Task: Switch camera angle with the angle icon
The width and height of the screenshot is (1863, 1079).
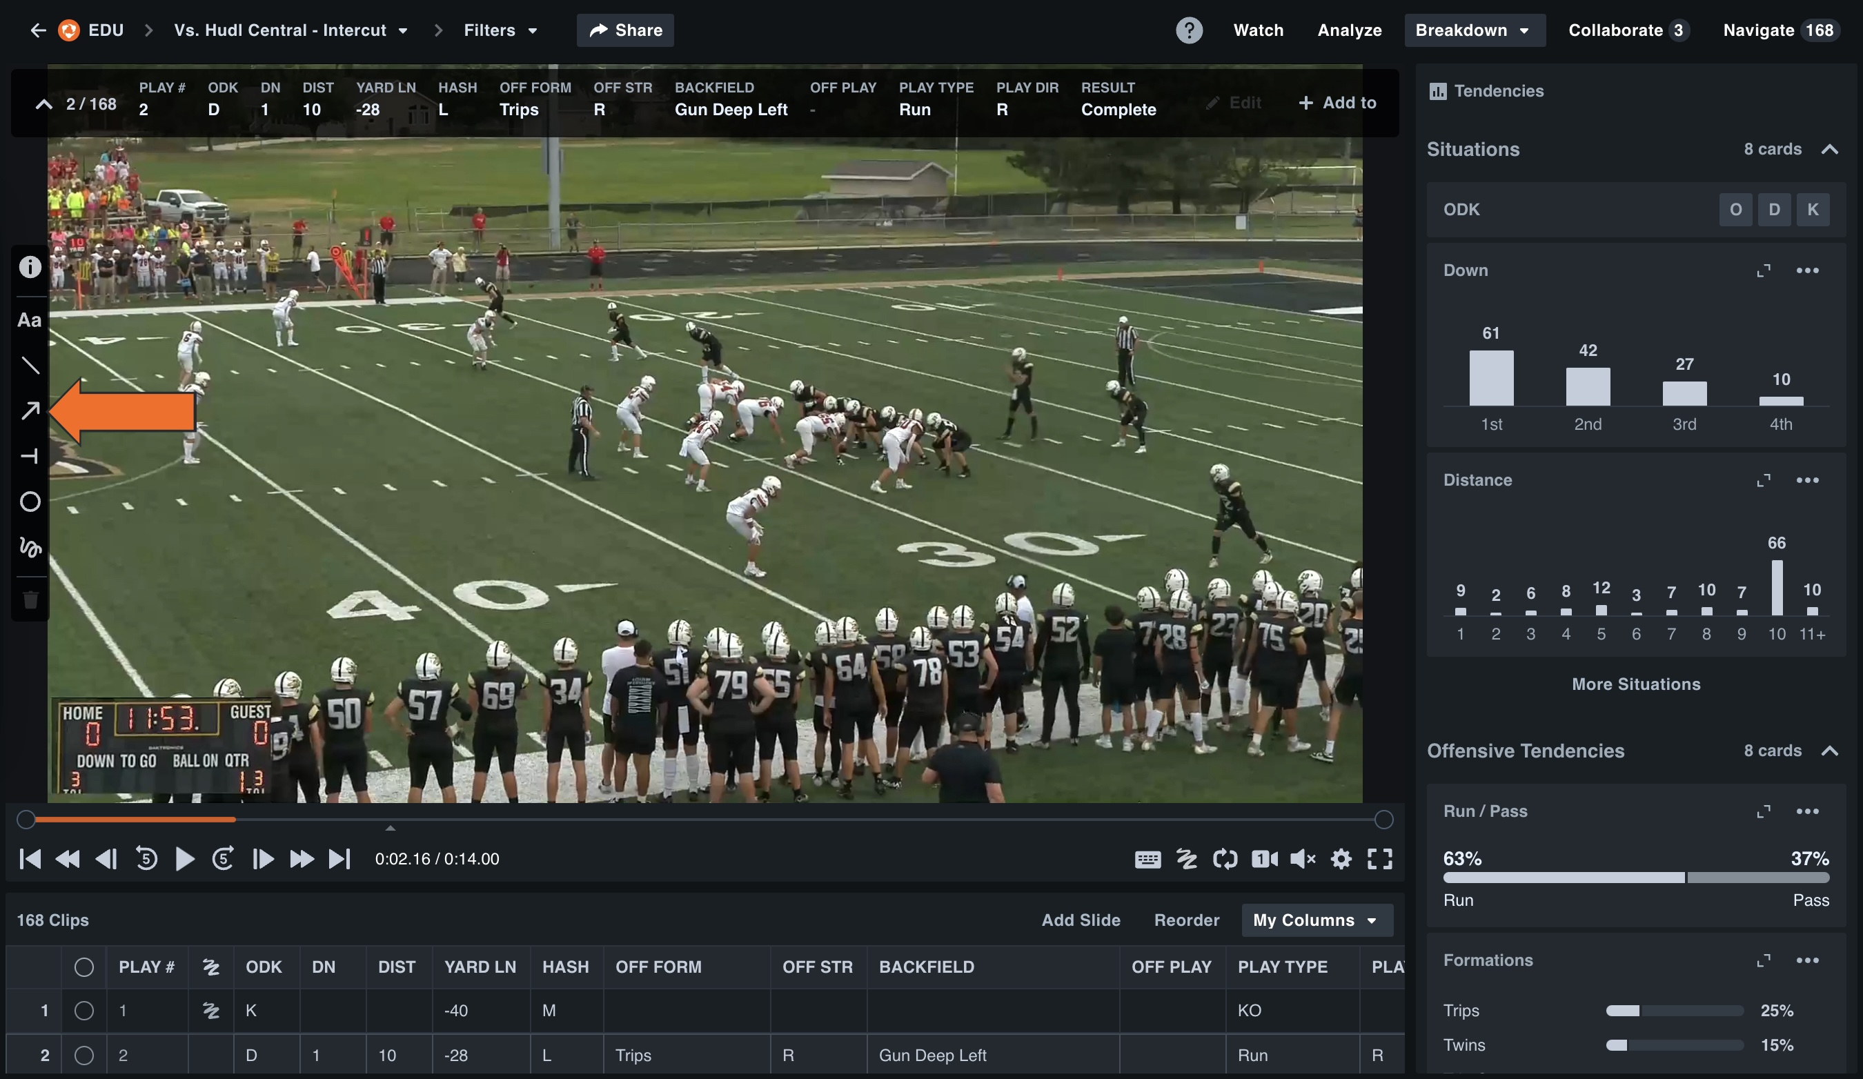Action: (1265, 859)
